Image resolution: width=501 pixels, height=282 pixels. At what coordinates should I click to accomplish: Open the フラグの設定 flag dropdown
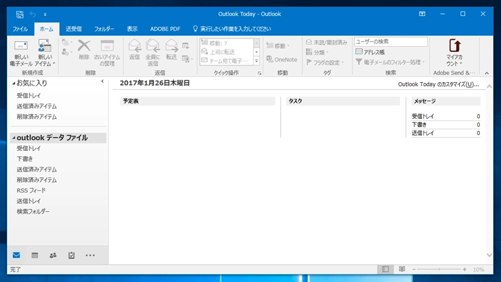click(x=325, y=62)
